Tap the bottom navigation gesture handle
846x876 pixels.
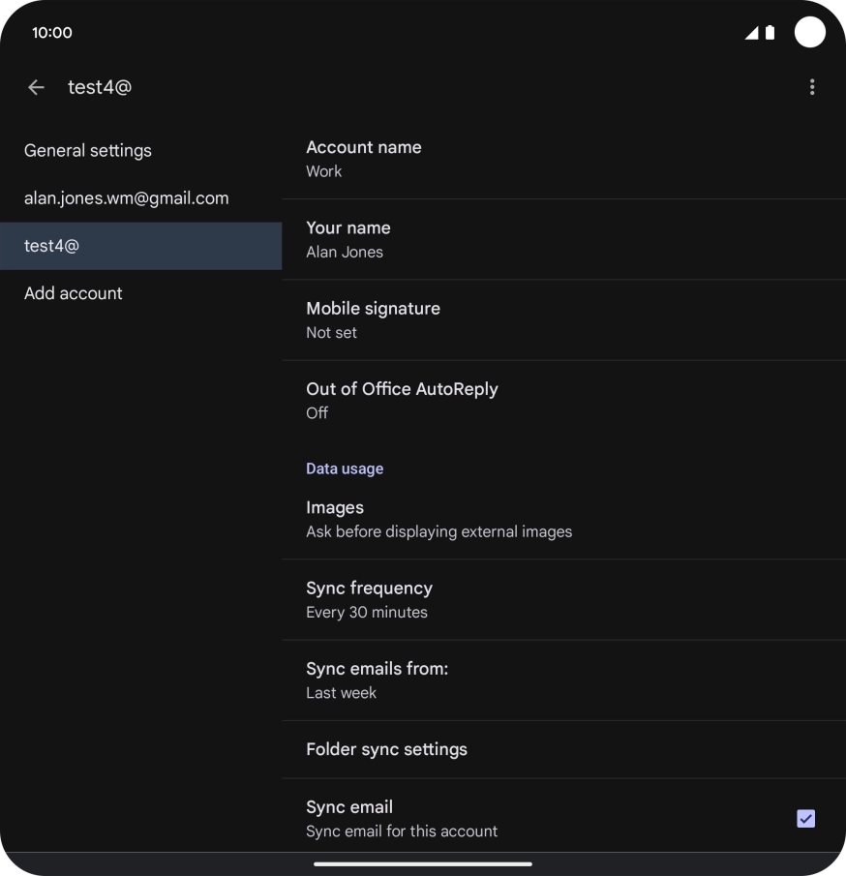tap(423, 863)
